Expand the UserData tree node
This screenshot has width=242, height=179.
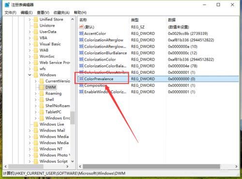click(x=30, y=32)
